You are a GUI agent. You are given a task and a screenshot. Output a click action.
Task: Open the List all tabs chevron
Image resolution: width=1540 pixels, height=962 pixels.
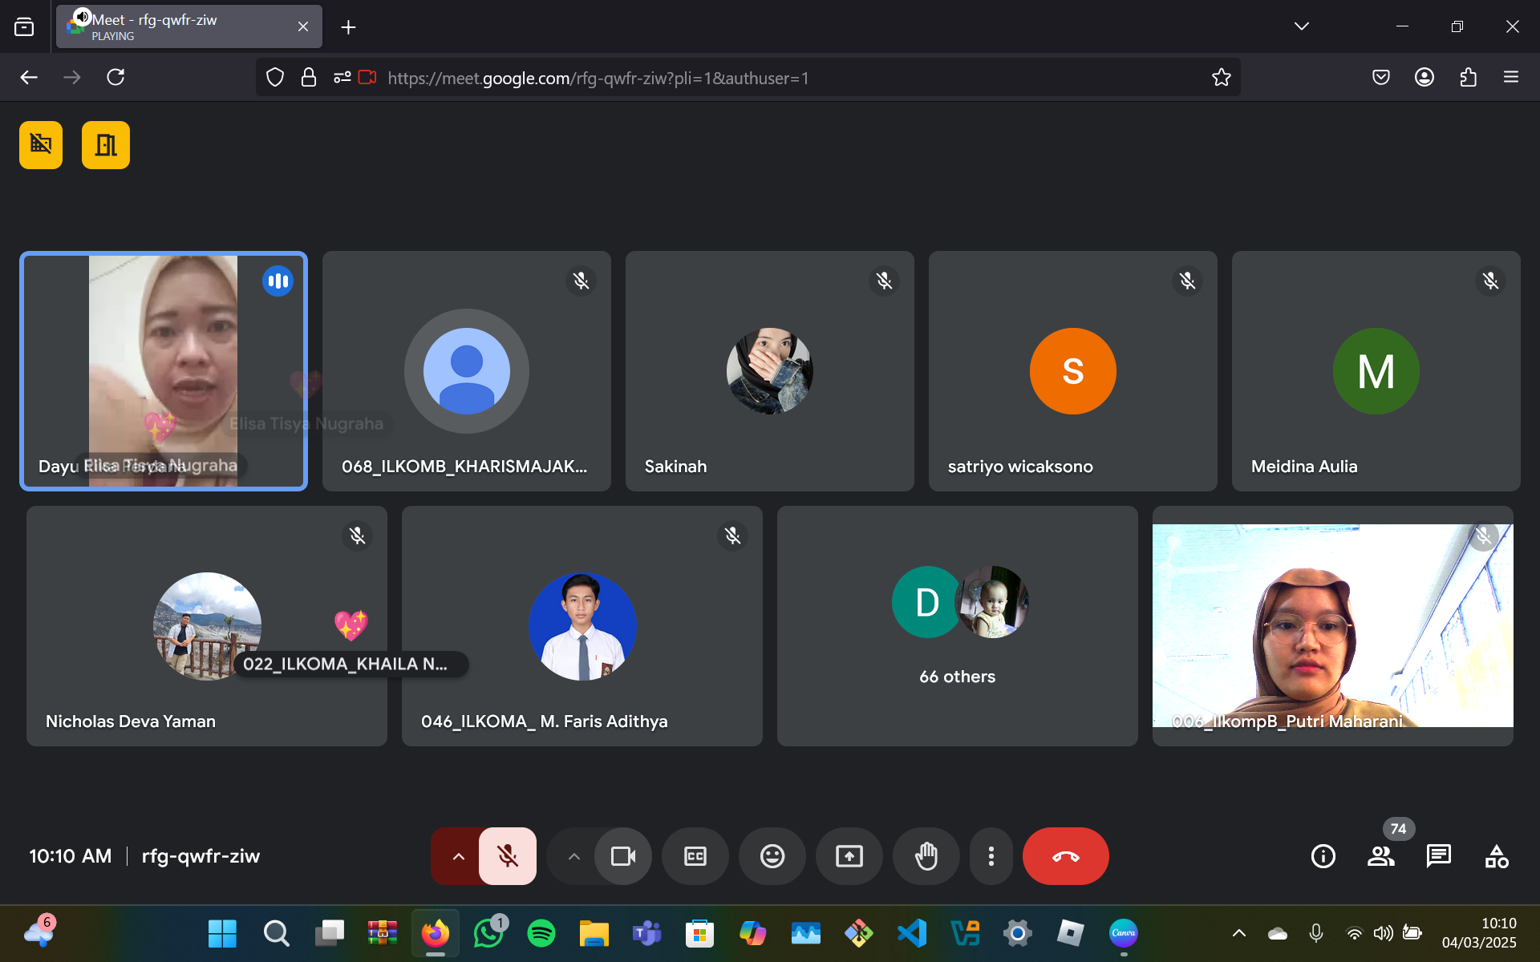click(x=1301, y=26)
